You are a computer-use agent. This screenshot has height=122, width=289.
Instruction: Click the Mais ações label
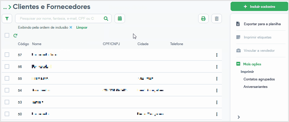tap(252, 64)
